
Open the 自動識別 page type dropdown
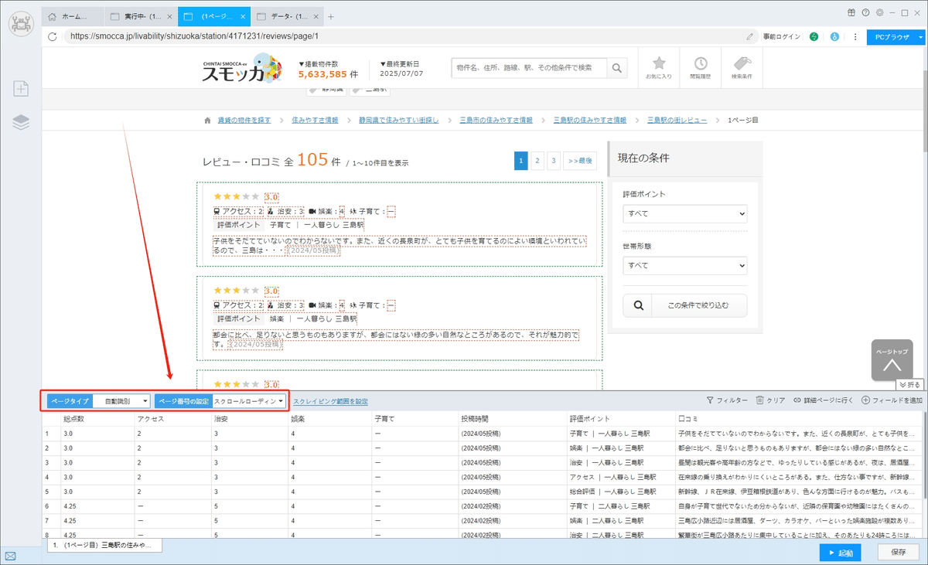pos(121,401)
